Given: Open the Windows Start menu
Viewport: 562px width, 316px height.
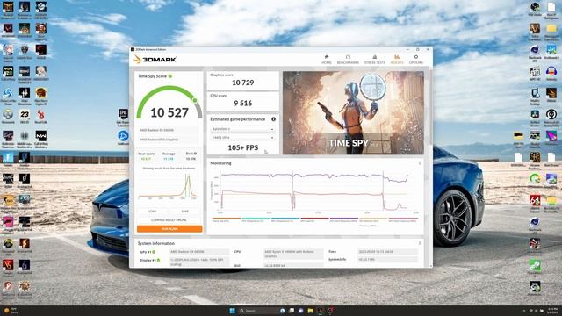Looking at the screenshot, I should pos(232,311).
